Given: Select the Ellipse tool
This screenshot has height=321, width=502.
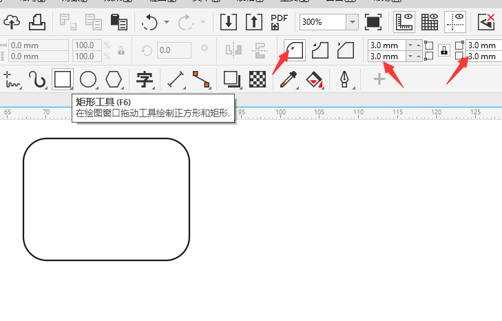Looking at the screenshot, I should 88,79.
